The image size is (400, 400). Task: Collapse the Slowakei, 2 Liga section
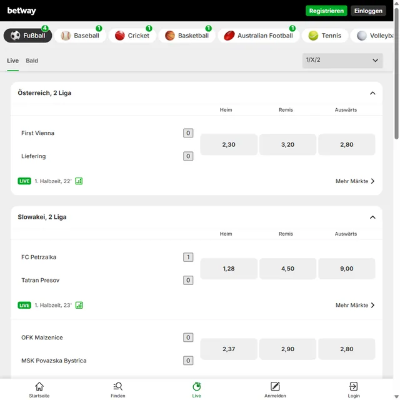pyautogui.click(x=372, y=217)
